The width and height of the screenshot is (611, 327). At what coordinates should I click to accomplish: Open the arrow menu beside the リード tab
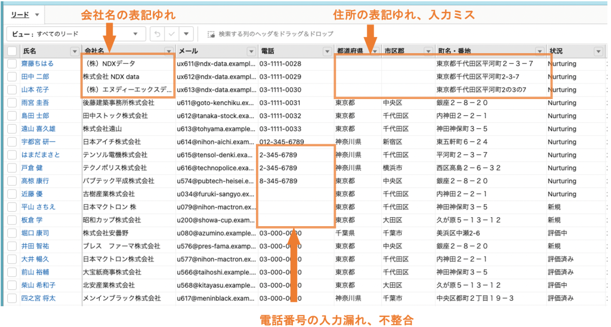pos(37,14)
